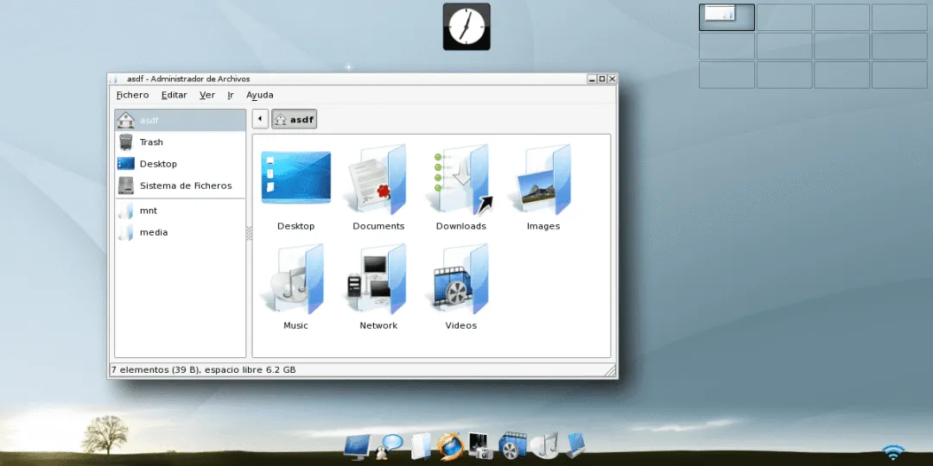Click the asdf home path button
The width and height of the screenshot is (933, 466).
click(294, 119)
